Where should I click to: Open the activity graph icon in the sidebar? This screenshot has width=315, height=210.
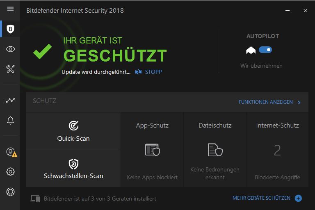coord(11,100)
